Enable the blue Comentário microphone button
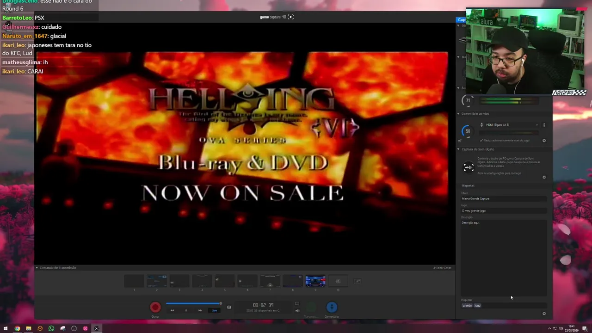The height and width of the screenshot is (333, 592). (x=332, y=307)
